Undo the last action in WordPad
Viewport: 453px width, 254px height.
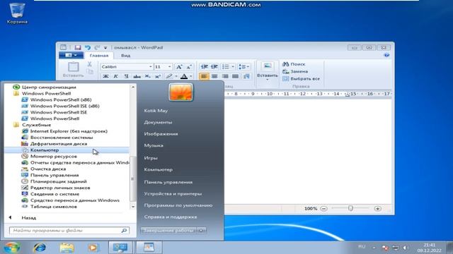pyautogui.click(x=88, y=47)
